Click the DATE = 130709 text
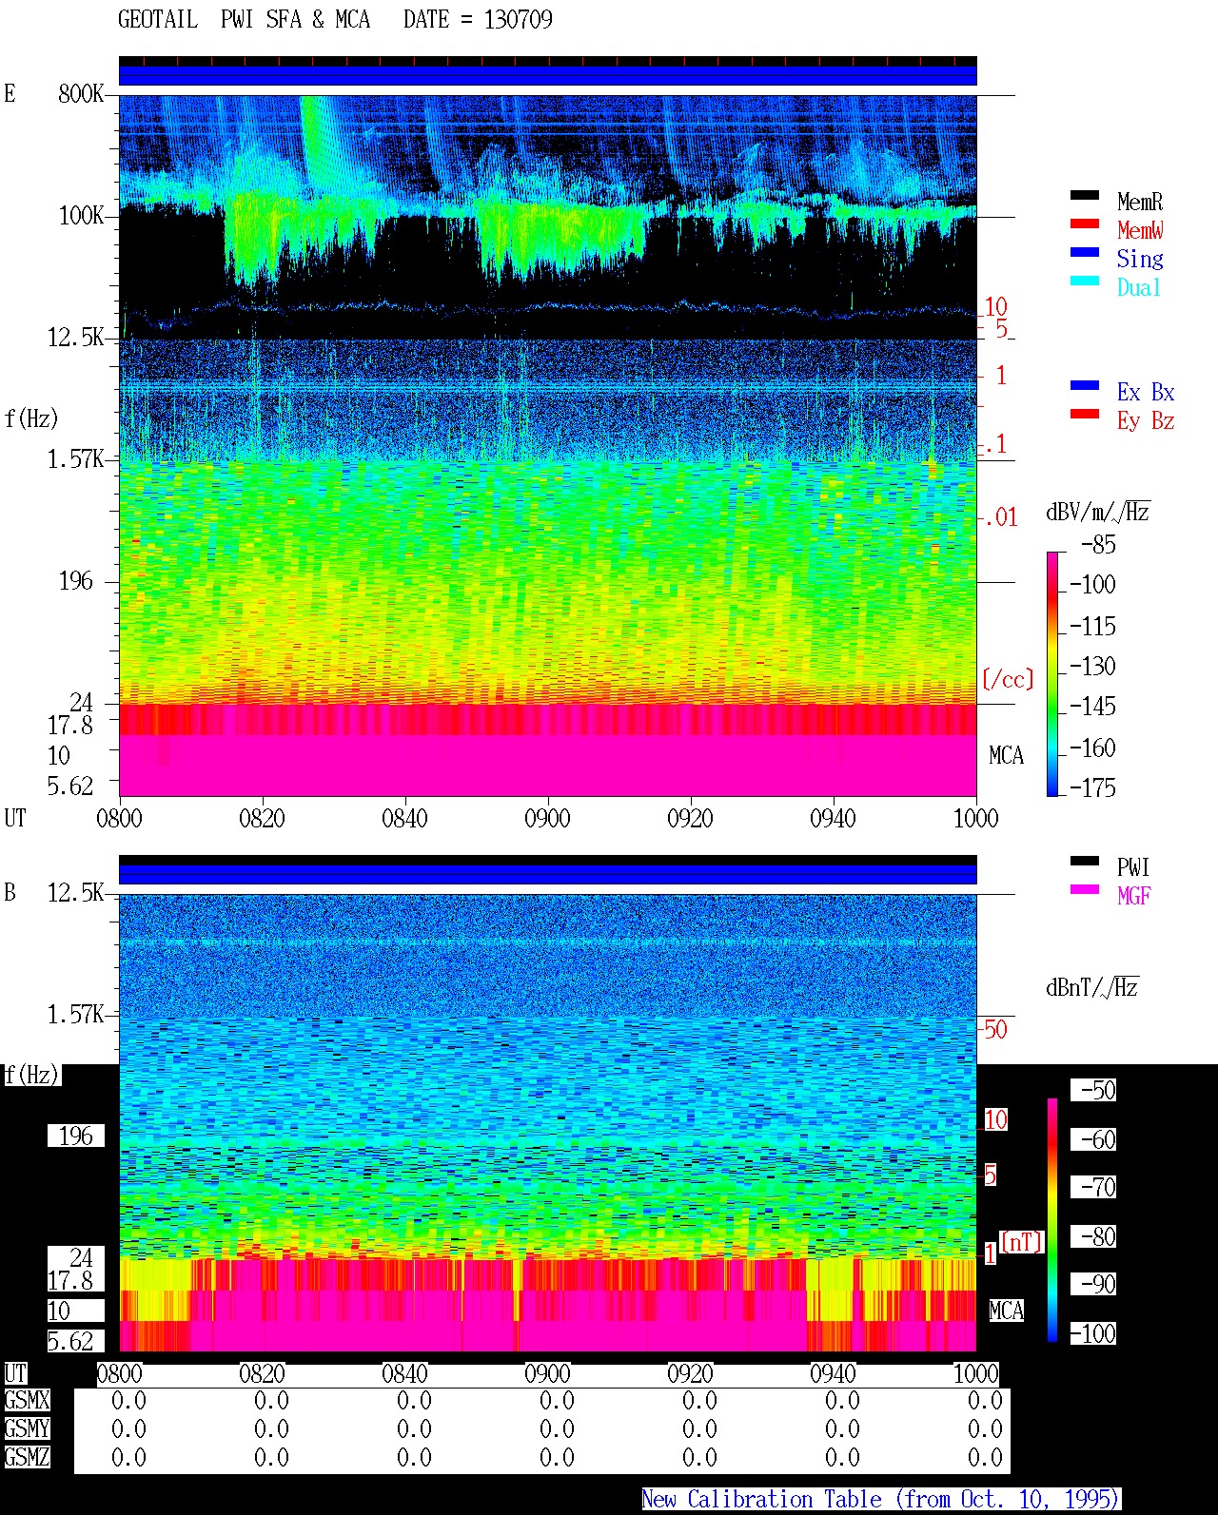The height and width of the screenshot is (1515, 1218). point(478,20)
